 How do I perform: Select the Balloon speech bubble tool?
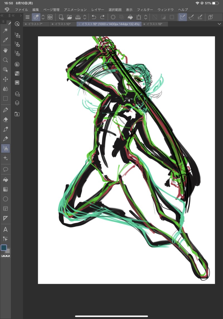6,169
